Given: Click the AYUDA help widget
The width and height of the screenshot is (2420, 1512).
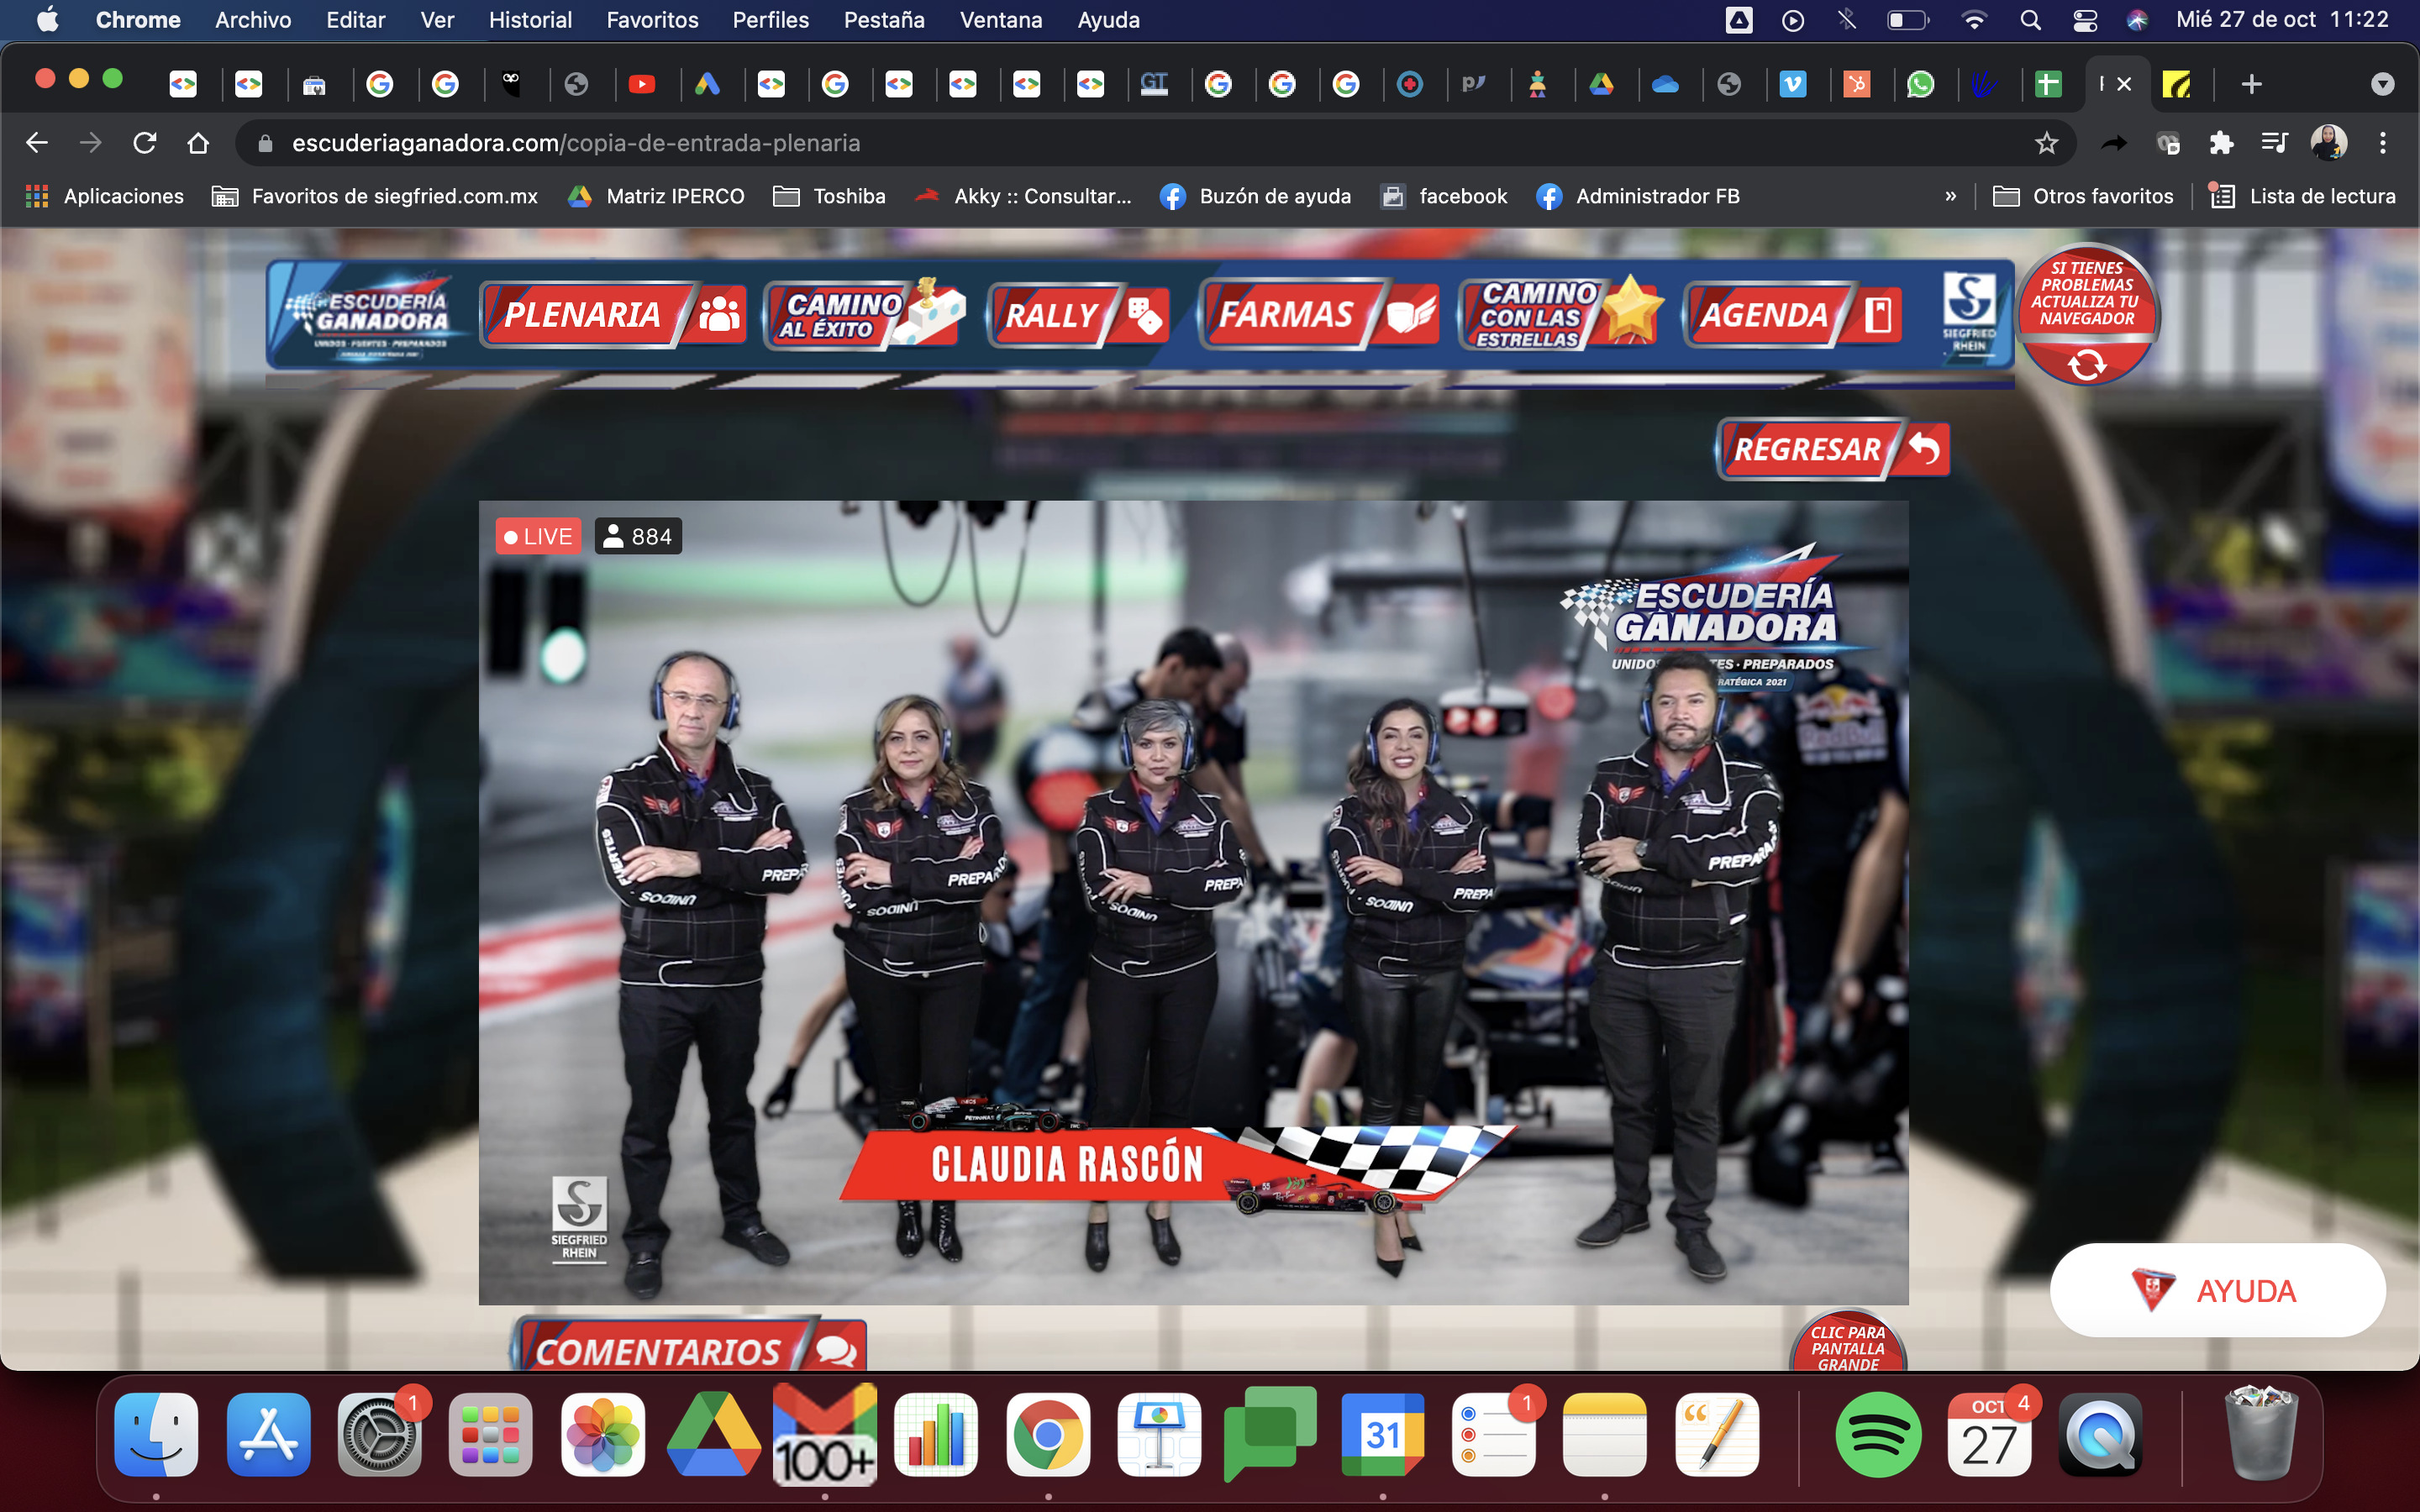Looking at the screenshot, I should pos(2217,1290).
